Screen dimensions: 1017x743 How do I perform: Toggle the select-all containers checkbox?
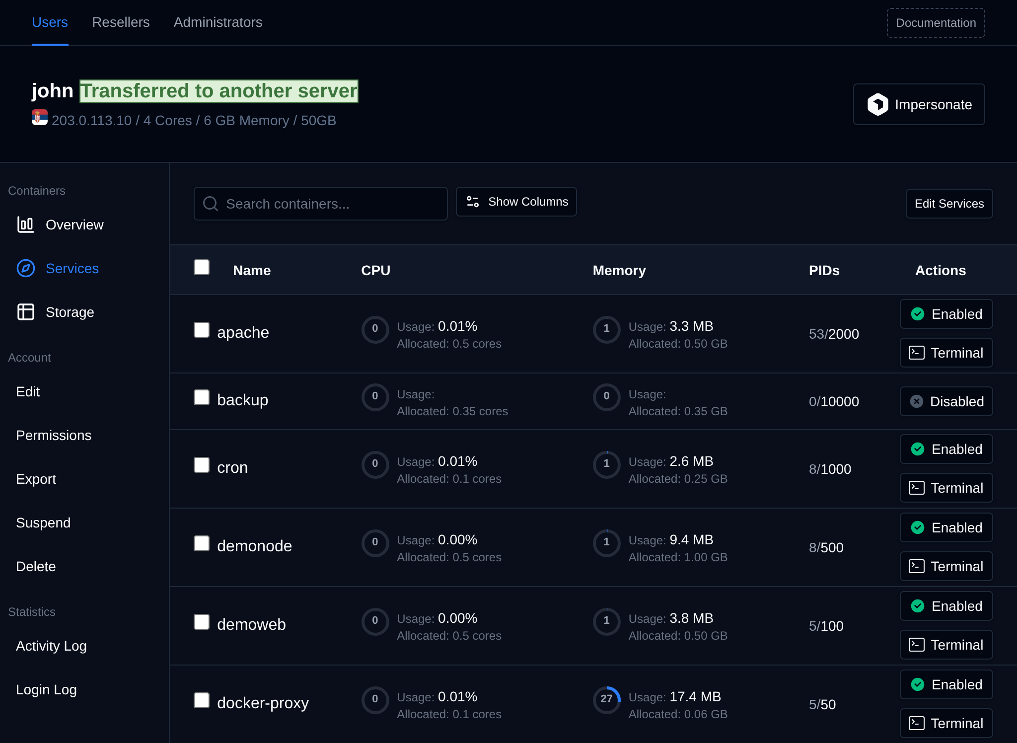click(202, 267)
